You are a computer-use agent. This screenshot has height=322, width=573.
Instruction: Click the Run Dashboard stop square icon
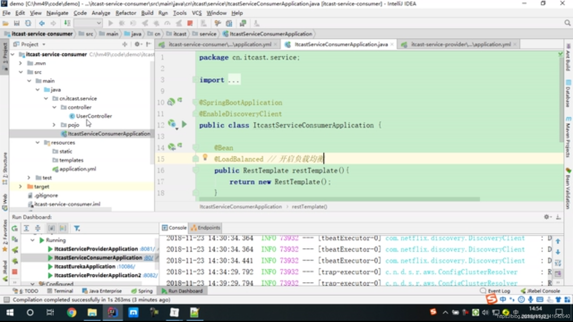[15, 272]
